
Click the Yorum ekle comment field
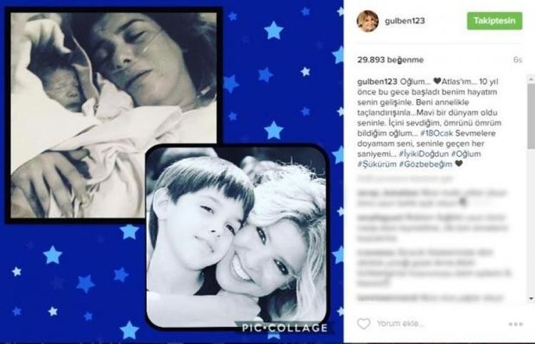(401, 323)
